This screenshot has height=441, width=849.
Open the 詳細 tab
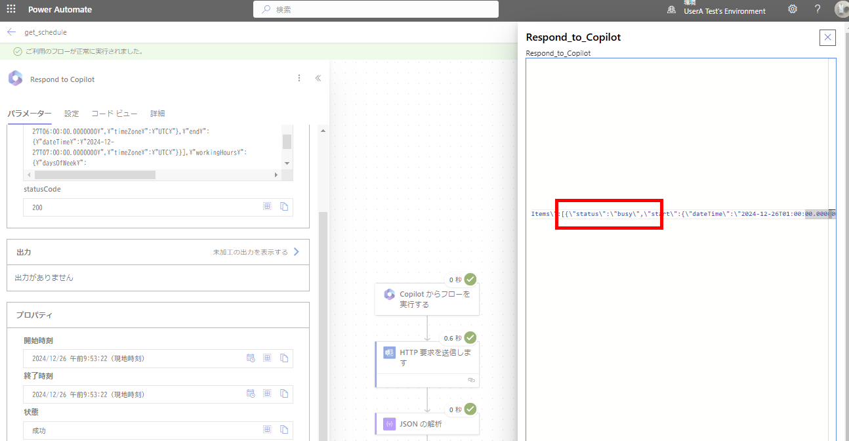tap(157, 113)
